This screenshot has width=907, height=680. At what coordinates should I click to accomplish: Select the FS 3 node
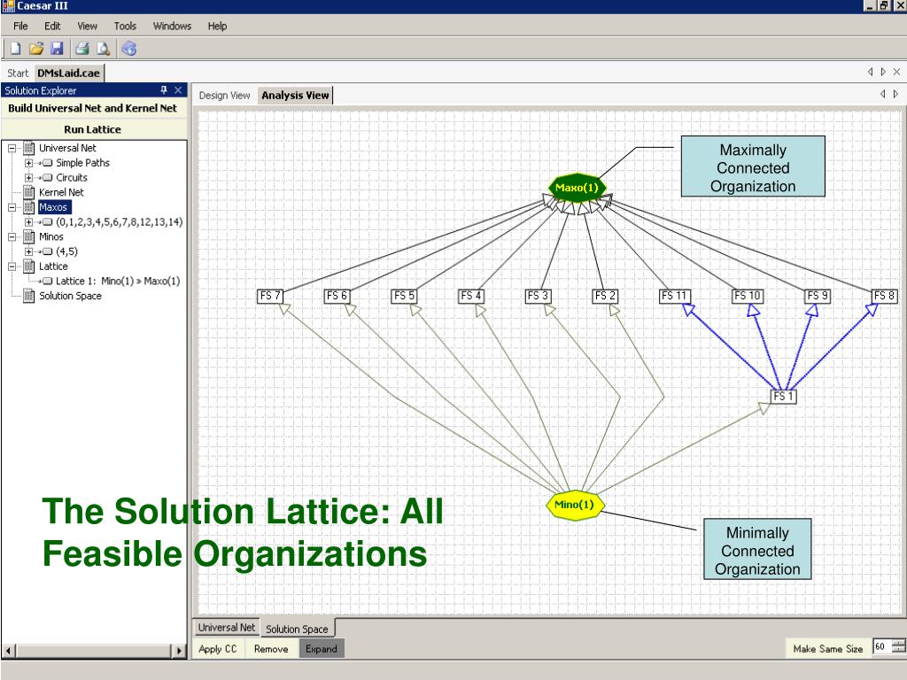538,296
